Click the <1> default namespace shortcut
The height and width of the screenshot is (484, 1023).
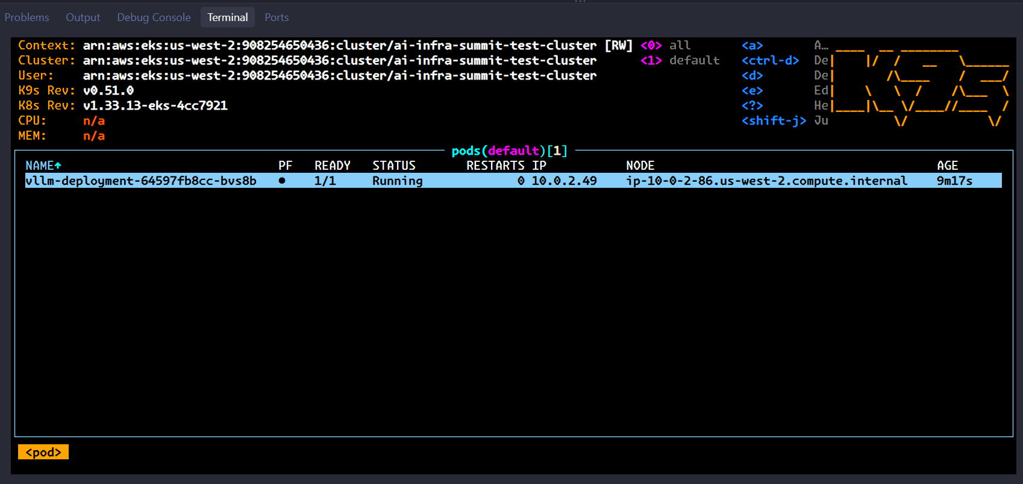pos(680,60)
